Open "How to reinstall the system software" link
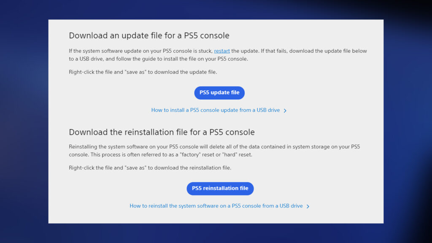Viewport: 432px width, 243px height. click(216, 206)
